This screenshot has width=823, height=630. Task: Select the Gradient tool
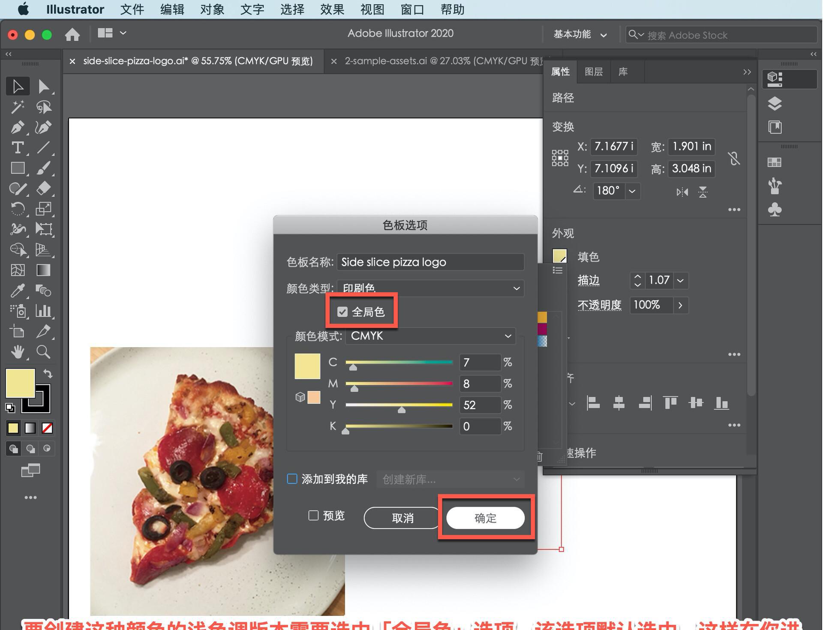click(43, 270)
